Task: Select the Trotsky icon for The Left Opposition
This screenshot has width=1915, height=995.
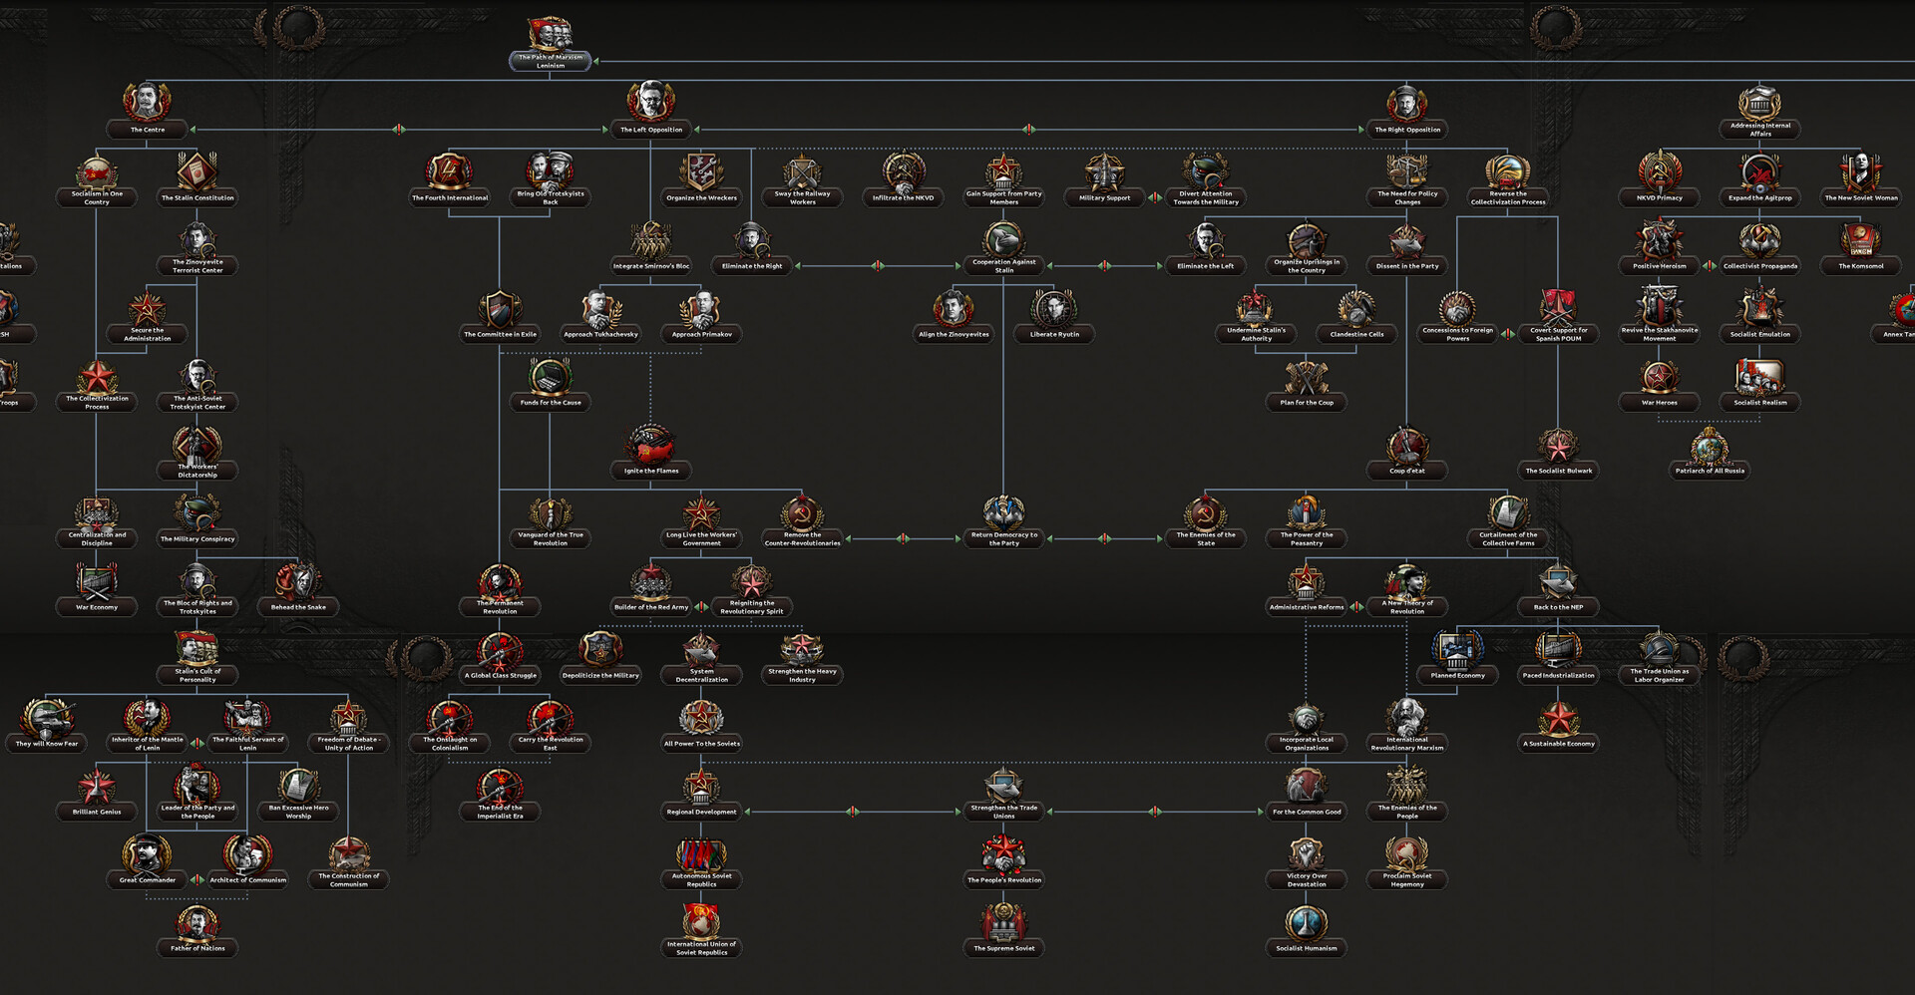Action: point(651,100)
